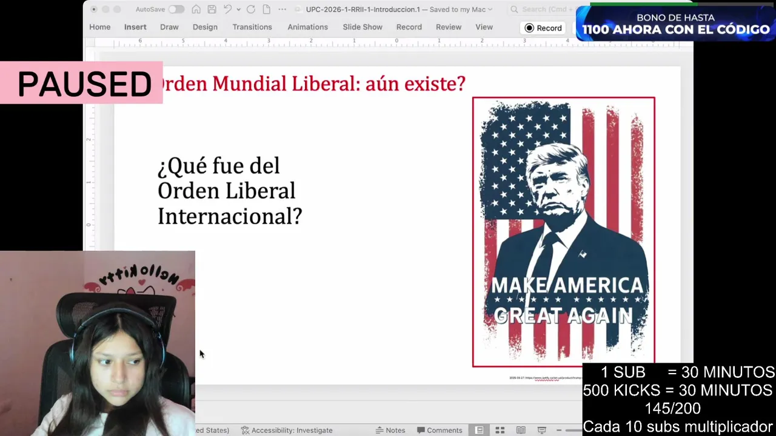Switch to the Insert ribbon tab
The height and width of the screenshot is (436, 776).
[135, 27]
